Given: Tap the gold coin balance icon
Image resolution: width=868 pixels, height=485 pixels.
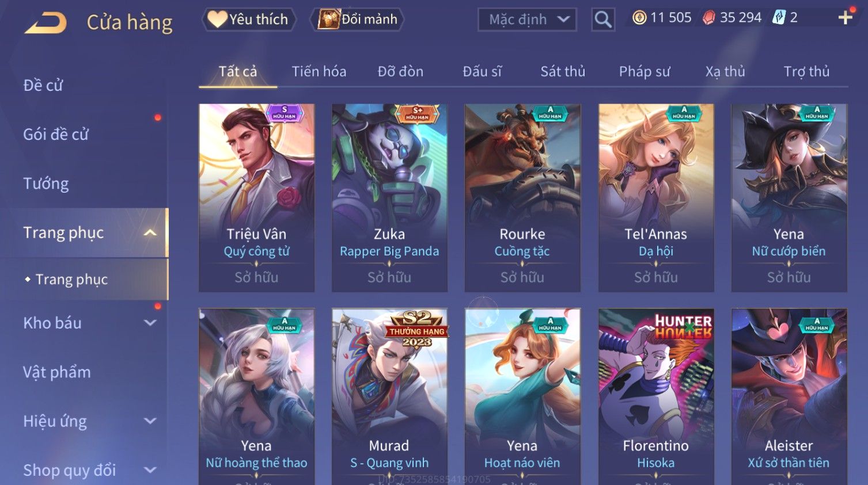Looking at the screenshot, I should tap(639, 18).
